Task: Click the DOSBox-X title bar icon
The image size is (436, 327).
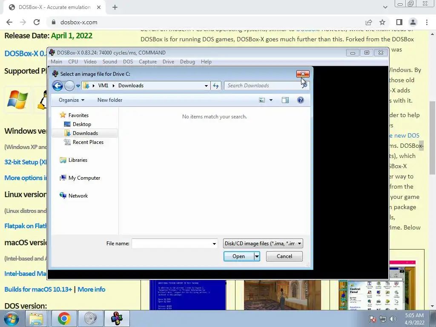Action: coord(52,52)
